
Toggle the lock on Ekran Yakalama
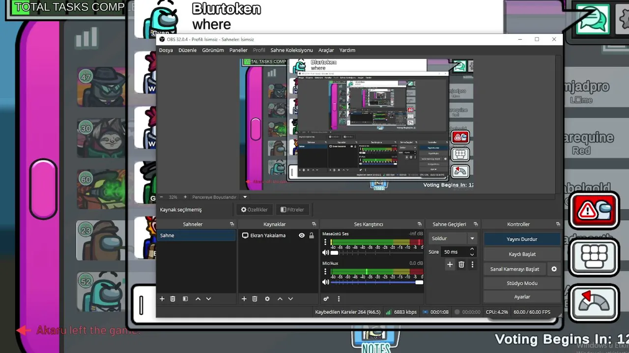[311, 235]
